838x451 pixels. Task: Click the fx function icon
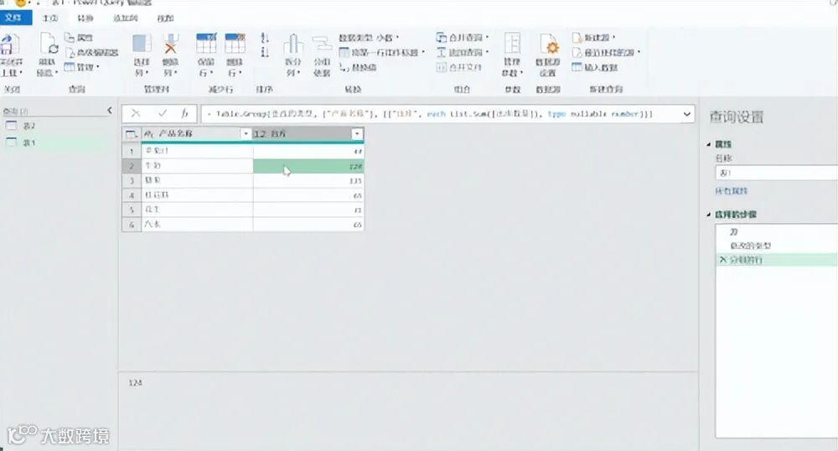point(184,113)
